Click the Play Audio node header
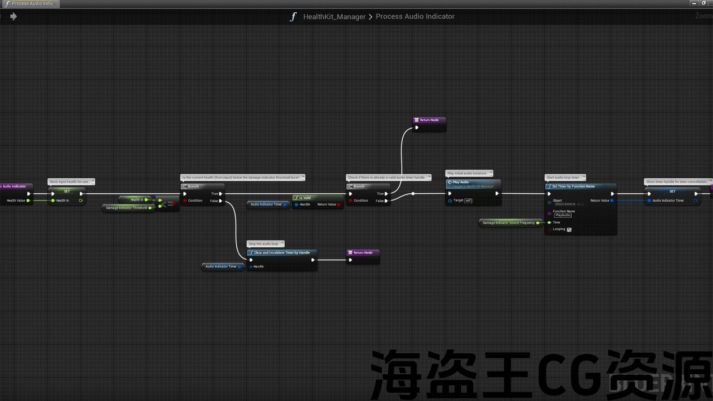Viewport: 713px width, 401px height. click(x=473, y=183)
